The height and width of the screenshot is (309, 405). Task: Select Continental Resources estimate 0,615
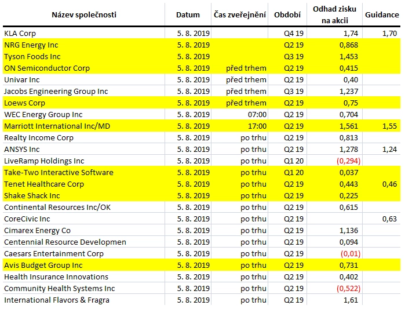349,208
